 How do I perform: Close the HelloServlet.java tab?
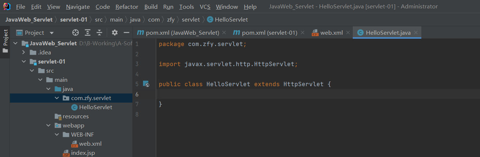click(416, 33)
